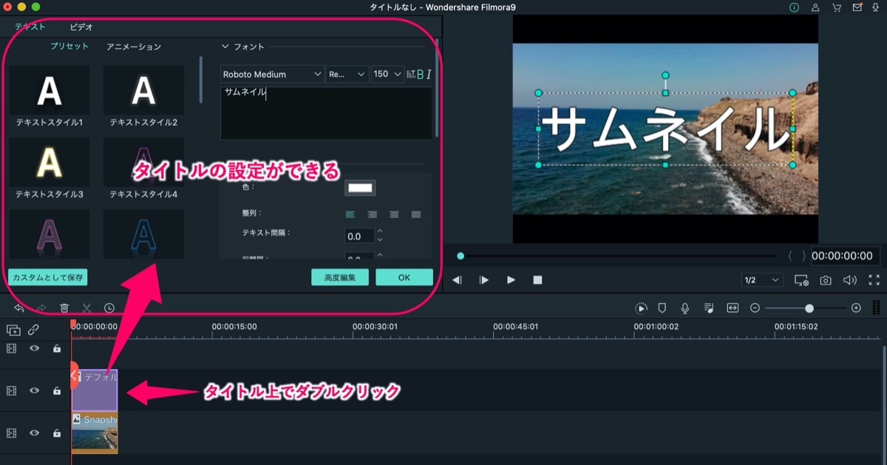The image size is (887, 465).
Task: Select left text alignment
Action: (x=351, y=214)
